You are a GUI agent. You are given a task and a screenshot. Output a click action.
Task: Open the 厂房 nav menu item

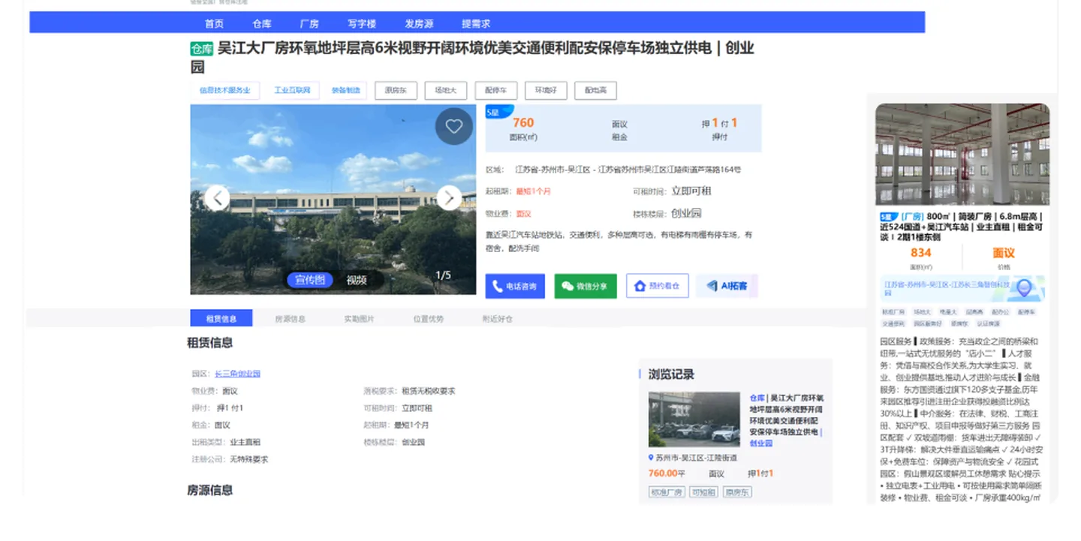click(309, 24)
